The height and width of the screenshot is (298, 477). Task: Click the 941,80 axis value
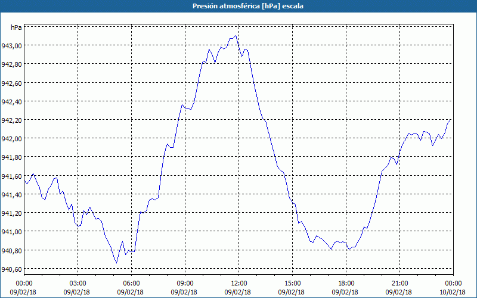(x=11, y=157)
